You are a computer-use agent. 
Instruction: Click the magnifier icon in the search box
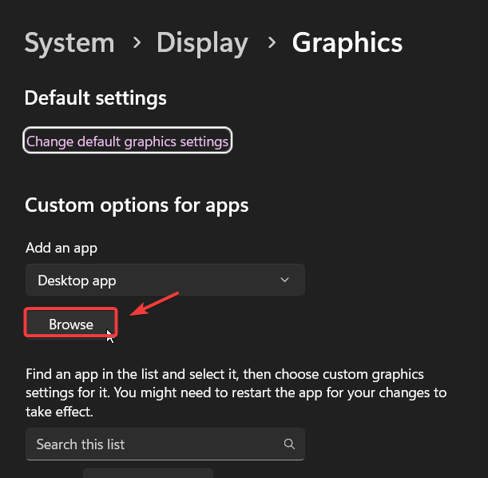tap(288, 444)
